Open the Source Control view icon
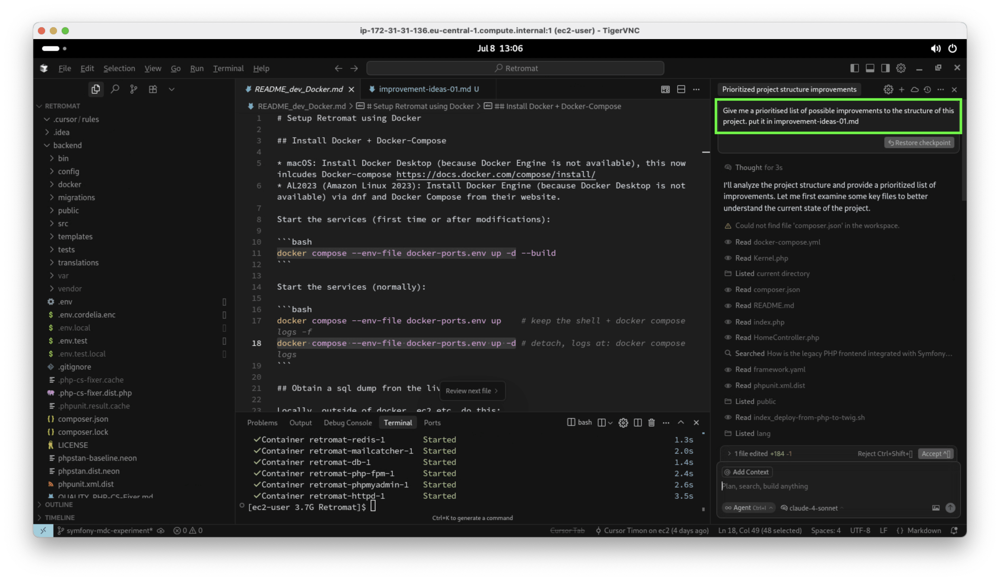Screen dimensions: 1000x581 [x=134, y=89]
